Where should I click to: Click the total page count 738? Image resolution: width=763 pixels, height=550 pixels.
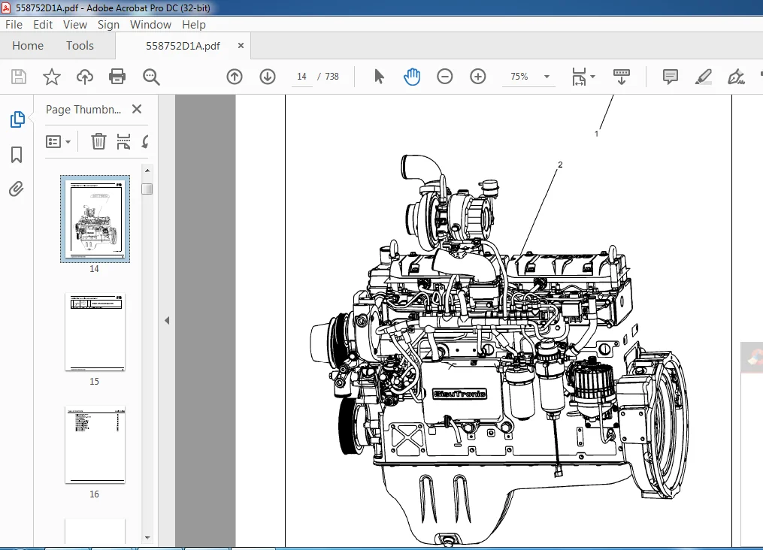tap(332, 77)
